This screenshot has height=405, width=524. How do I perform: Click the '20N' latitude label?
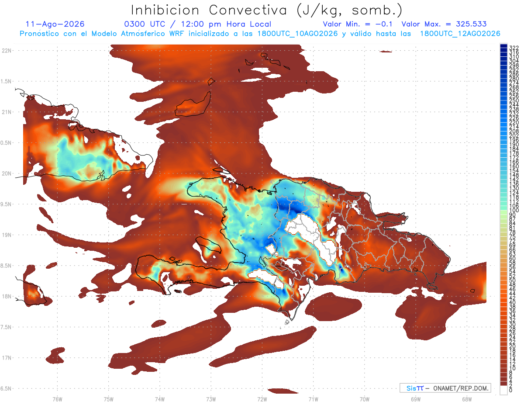[7, 173]
